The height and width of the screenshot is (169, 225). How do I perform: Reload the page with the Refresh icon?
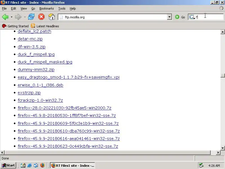coord(31,17)
